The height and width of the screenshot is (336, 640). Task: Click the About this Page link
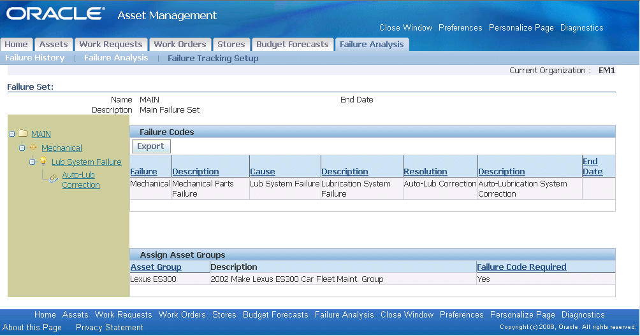click(33, 327)
